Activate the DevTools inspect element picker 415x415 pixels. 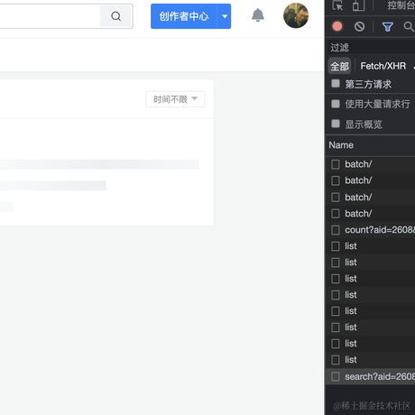click(337, 5)
